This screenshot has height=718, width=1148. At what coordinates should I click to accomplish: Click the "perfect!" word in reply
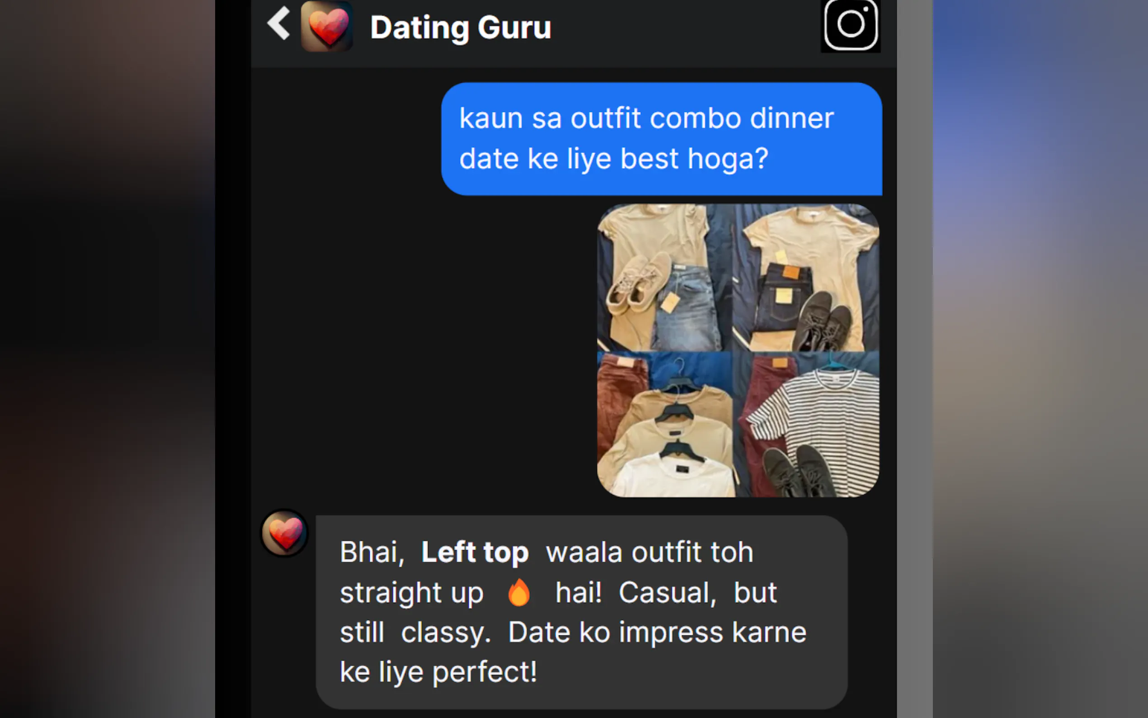pos(485,672)
